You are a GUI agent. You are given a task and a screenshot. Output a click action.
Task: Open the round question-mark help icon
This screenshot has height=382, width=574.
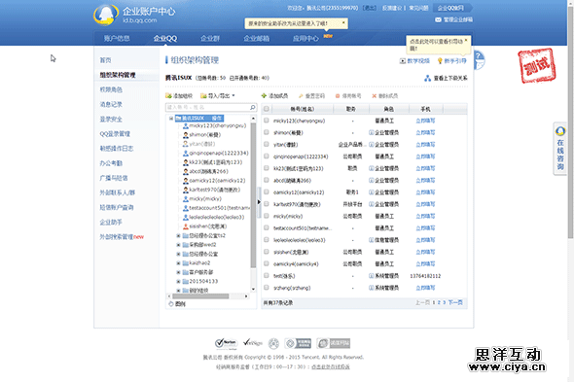[x=479, y=60]
